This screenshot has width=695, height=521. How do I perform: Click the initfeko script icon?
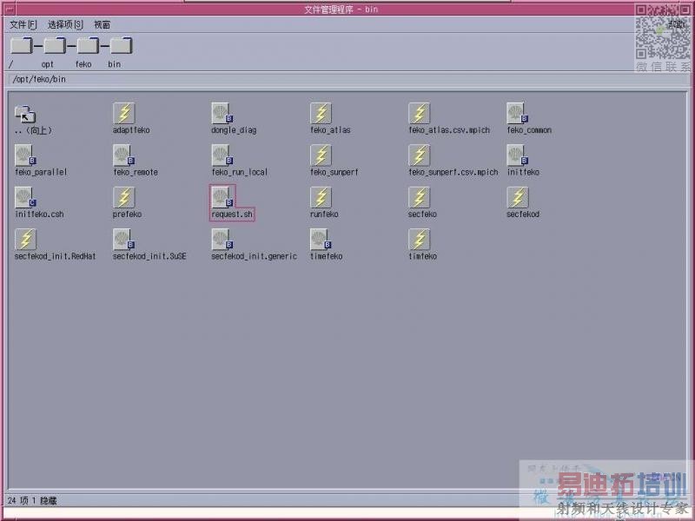pyautogui.click(x=518, y=155)
